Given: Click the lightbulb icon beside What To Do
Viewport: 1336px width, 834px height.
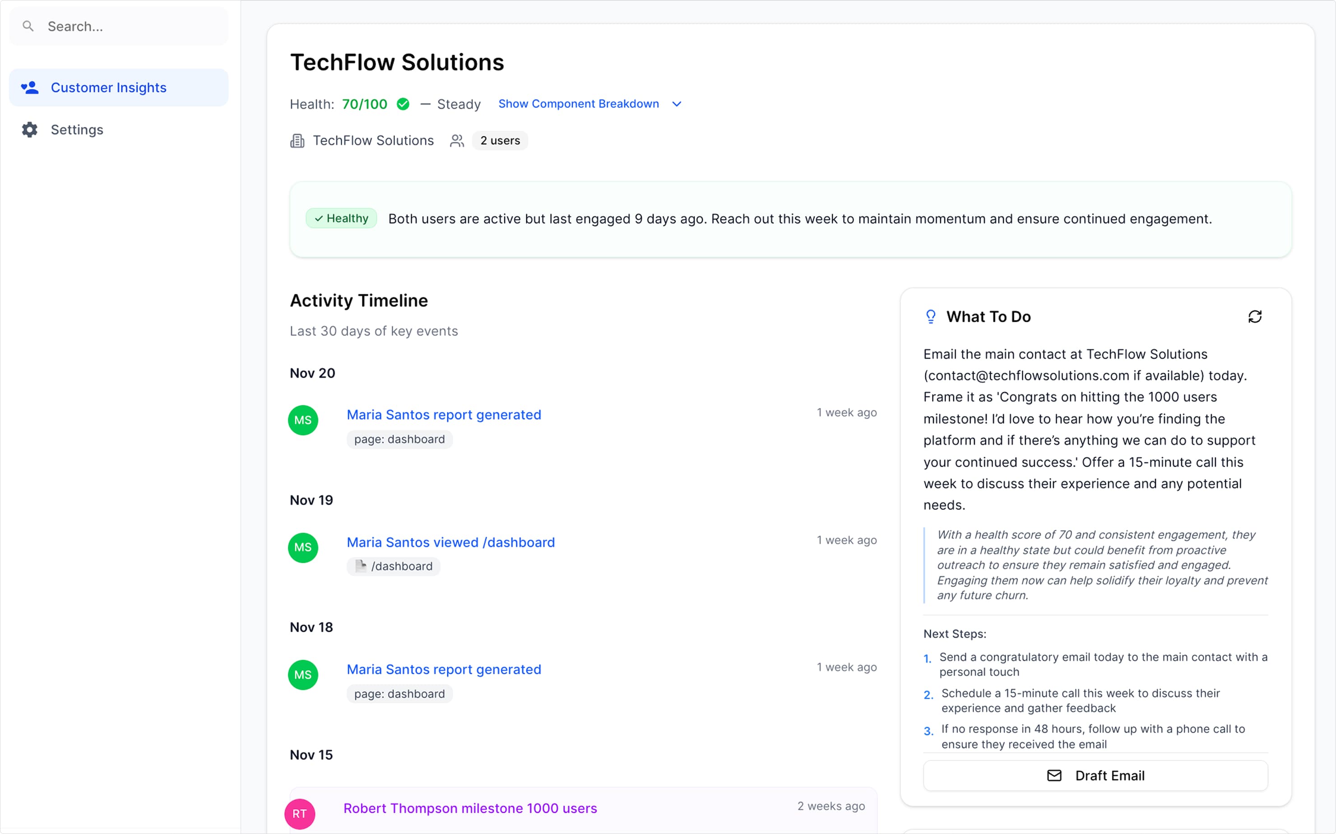Looking at the screenshot, I should click(931, 317).
